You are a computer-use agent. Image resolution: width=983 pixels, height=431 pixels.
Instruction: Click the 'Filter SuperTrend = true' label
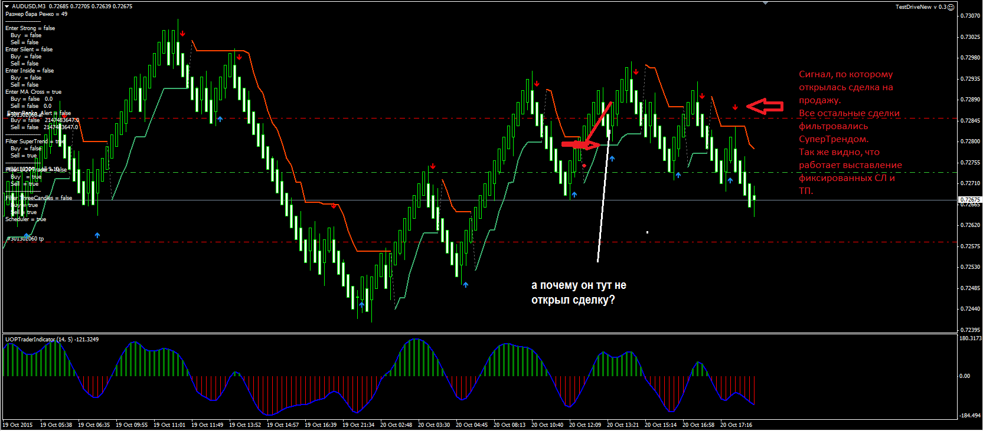(x=35, y=142)
